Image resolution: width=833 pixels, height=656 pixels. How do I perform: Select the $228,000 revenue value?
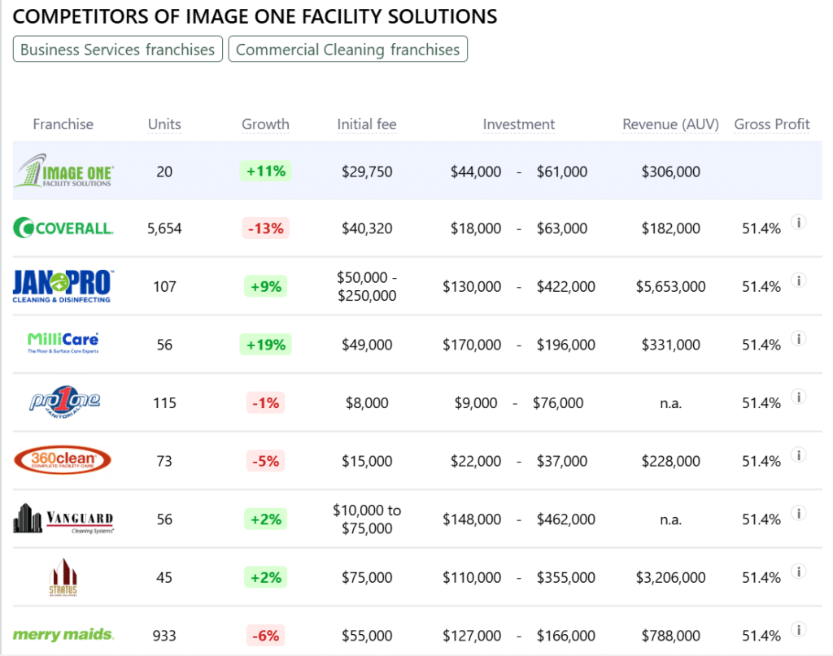coord(670,461)
